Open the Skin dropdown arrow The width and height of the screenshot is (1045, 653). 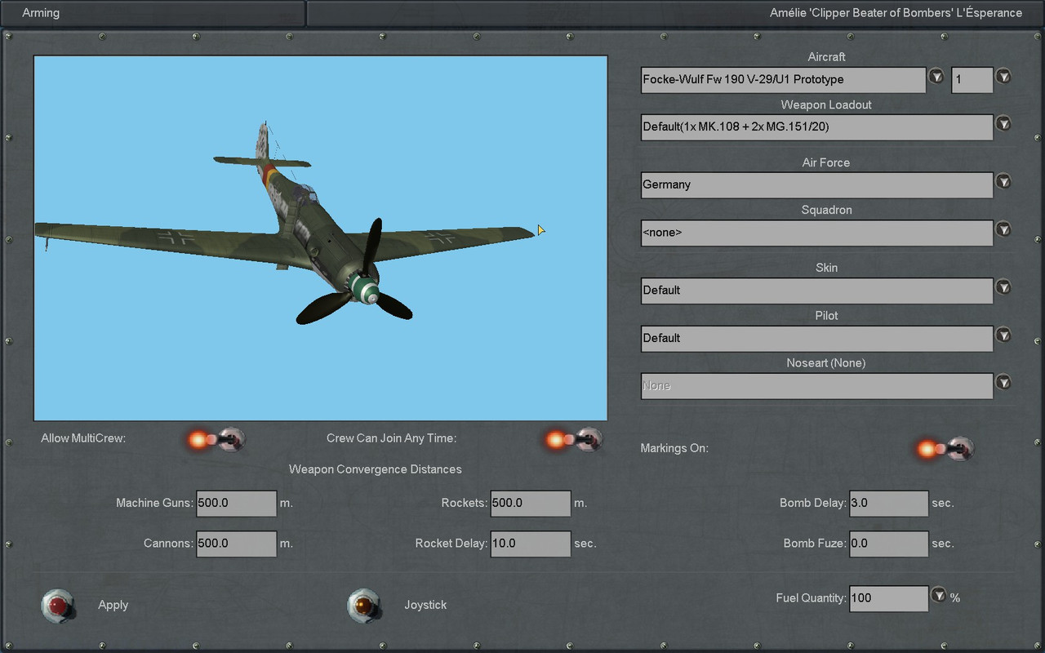pos(1003,287)
